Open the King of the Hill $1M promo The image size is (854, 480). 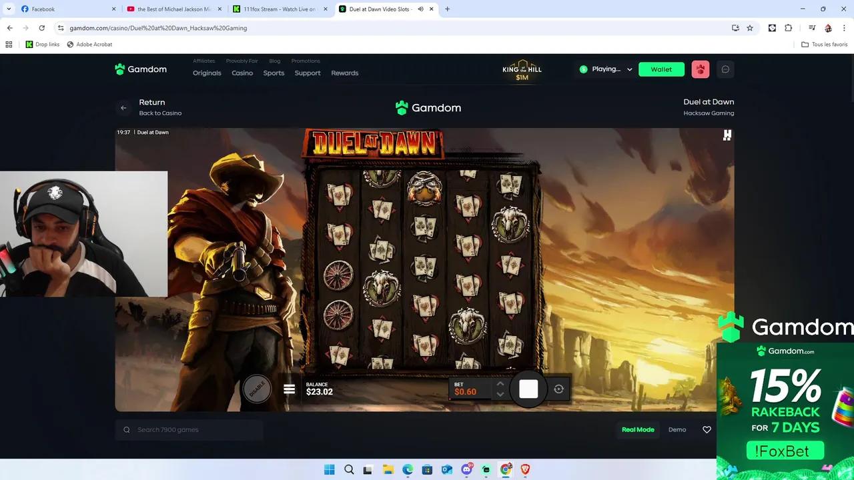[522, 71]
